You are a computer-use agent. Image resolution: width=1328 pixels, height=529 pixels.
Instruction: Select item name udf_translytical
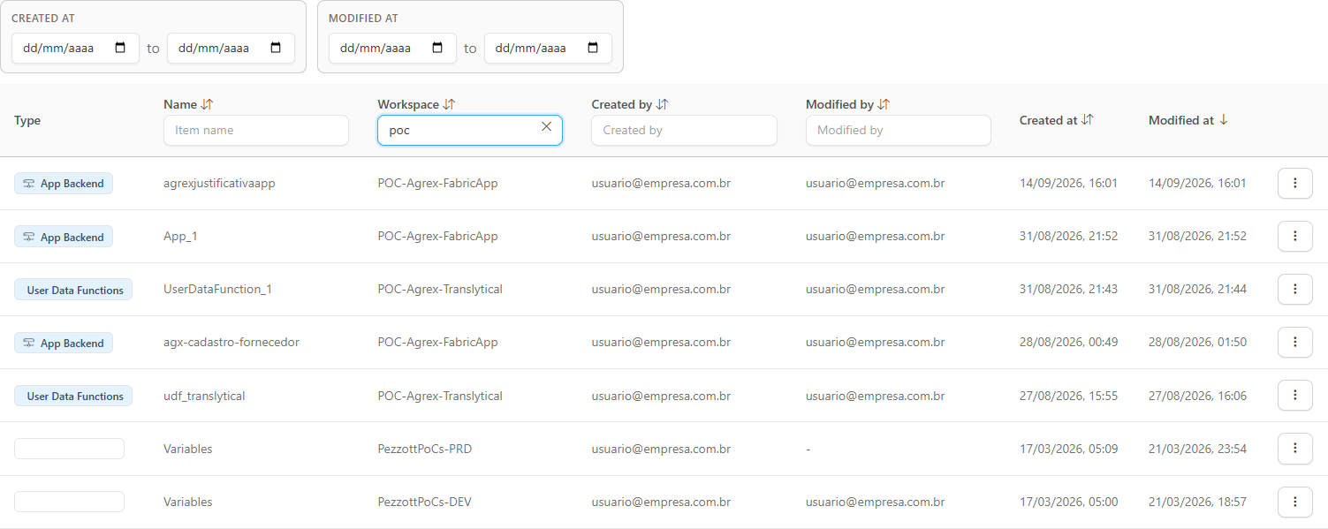tap(204, 396)
